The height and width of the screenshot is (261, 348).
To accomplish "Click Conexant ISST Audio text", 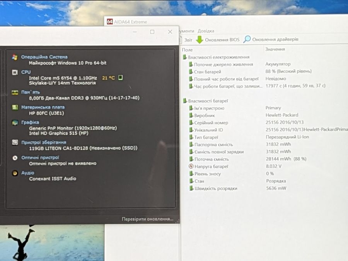I will coord(52,178).
